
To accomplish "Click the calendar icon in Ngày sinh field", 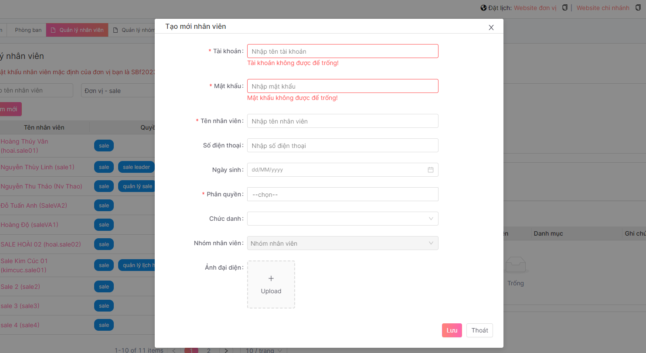I will [x=430, y=170].
